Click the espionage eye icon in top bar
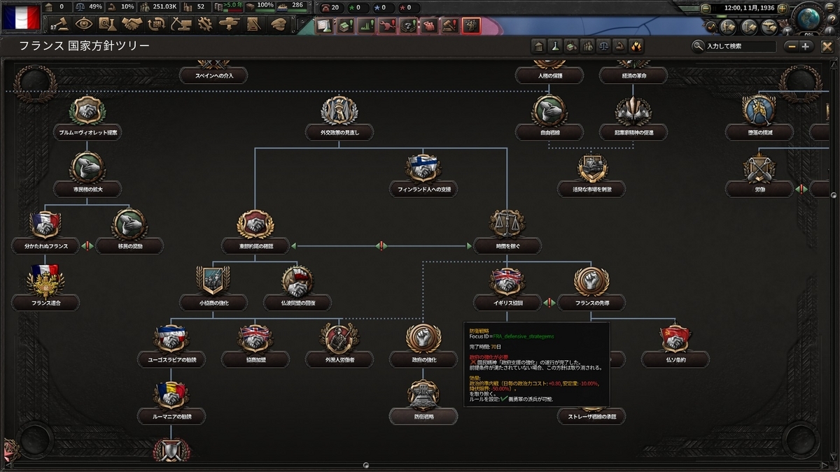The image size is (840, 472). (83, 23)
